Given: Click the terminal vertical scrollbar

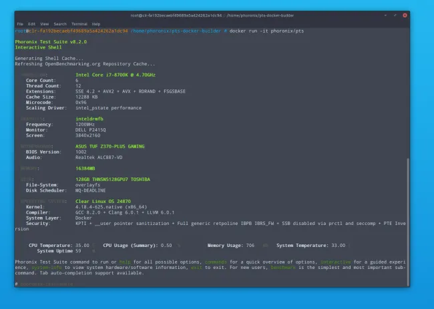Looking at the screenshot, I should [408, 222].
